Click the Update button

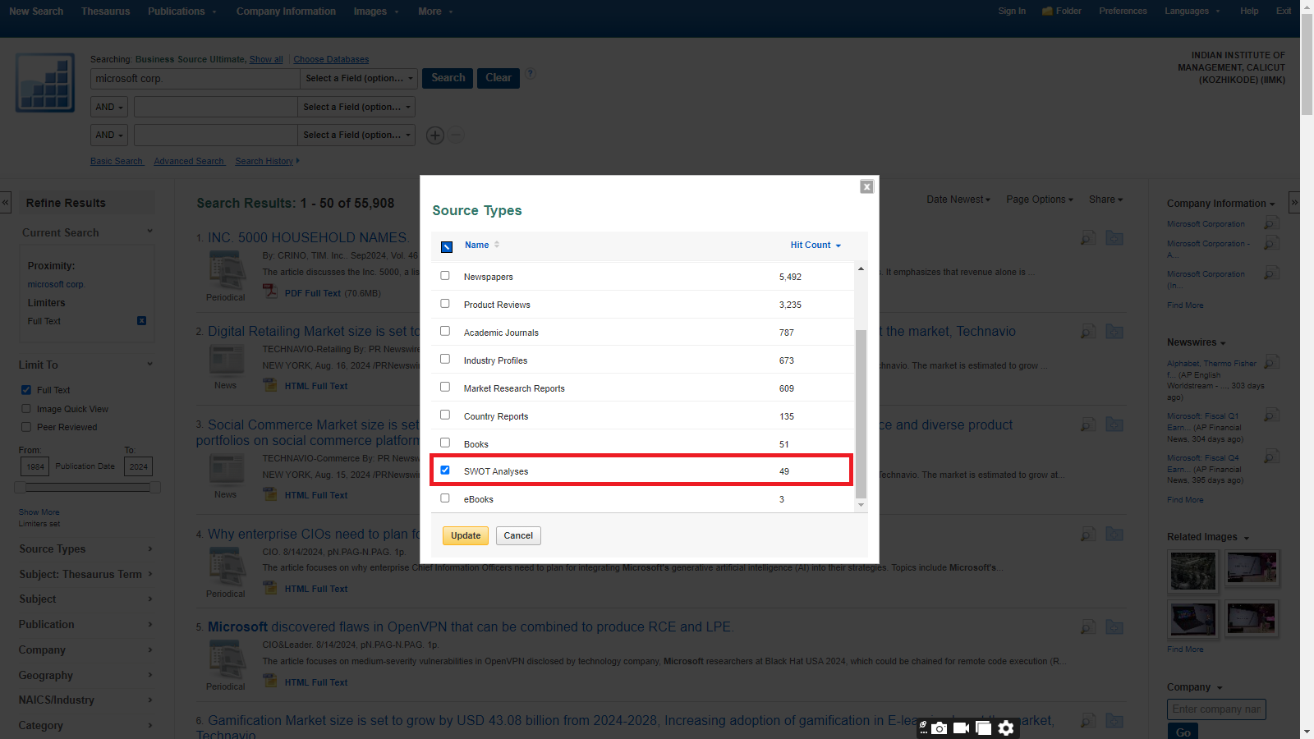coord(466,536)
